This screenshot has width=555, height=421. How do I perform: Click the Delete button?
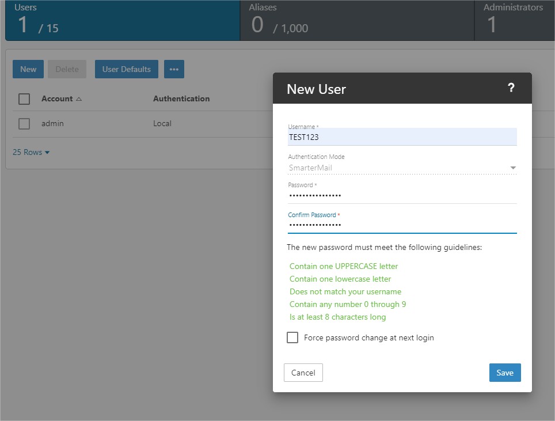click(x=67, y=69)
